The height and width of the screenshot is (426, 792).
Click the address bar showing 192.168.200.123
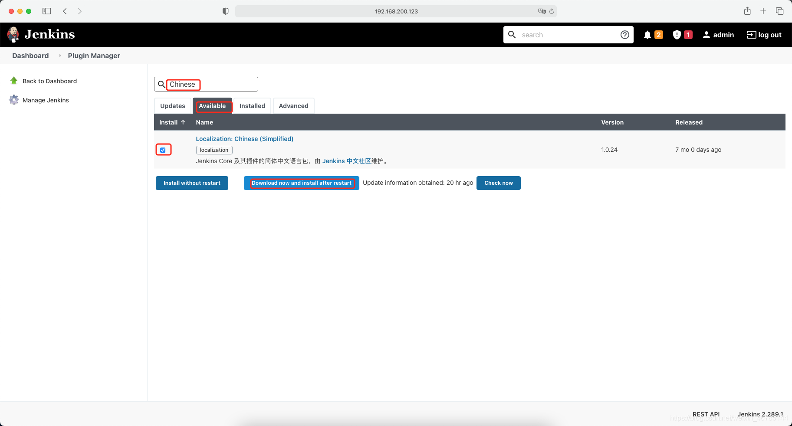tap(396, 11)
